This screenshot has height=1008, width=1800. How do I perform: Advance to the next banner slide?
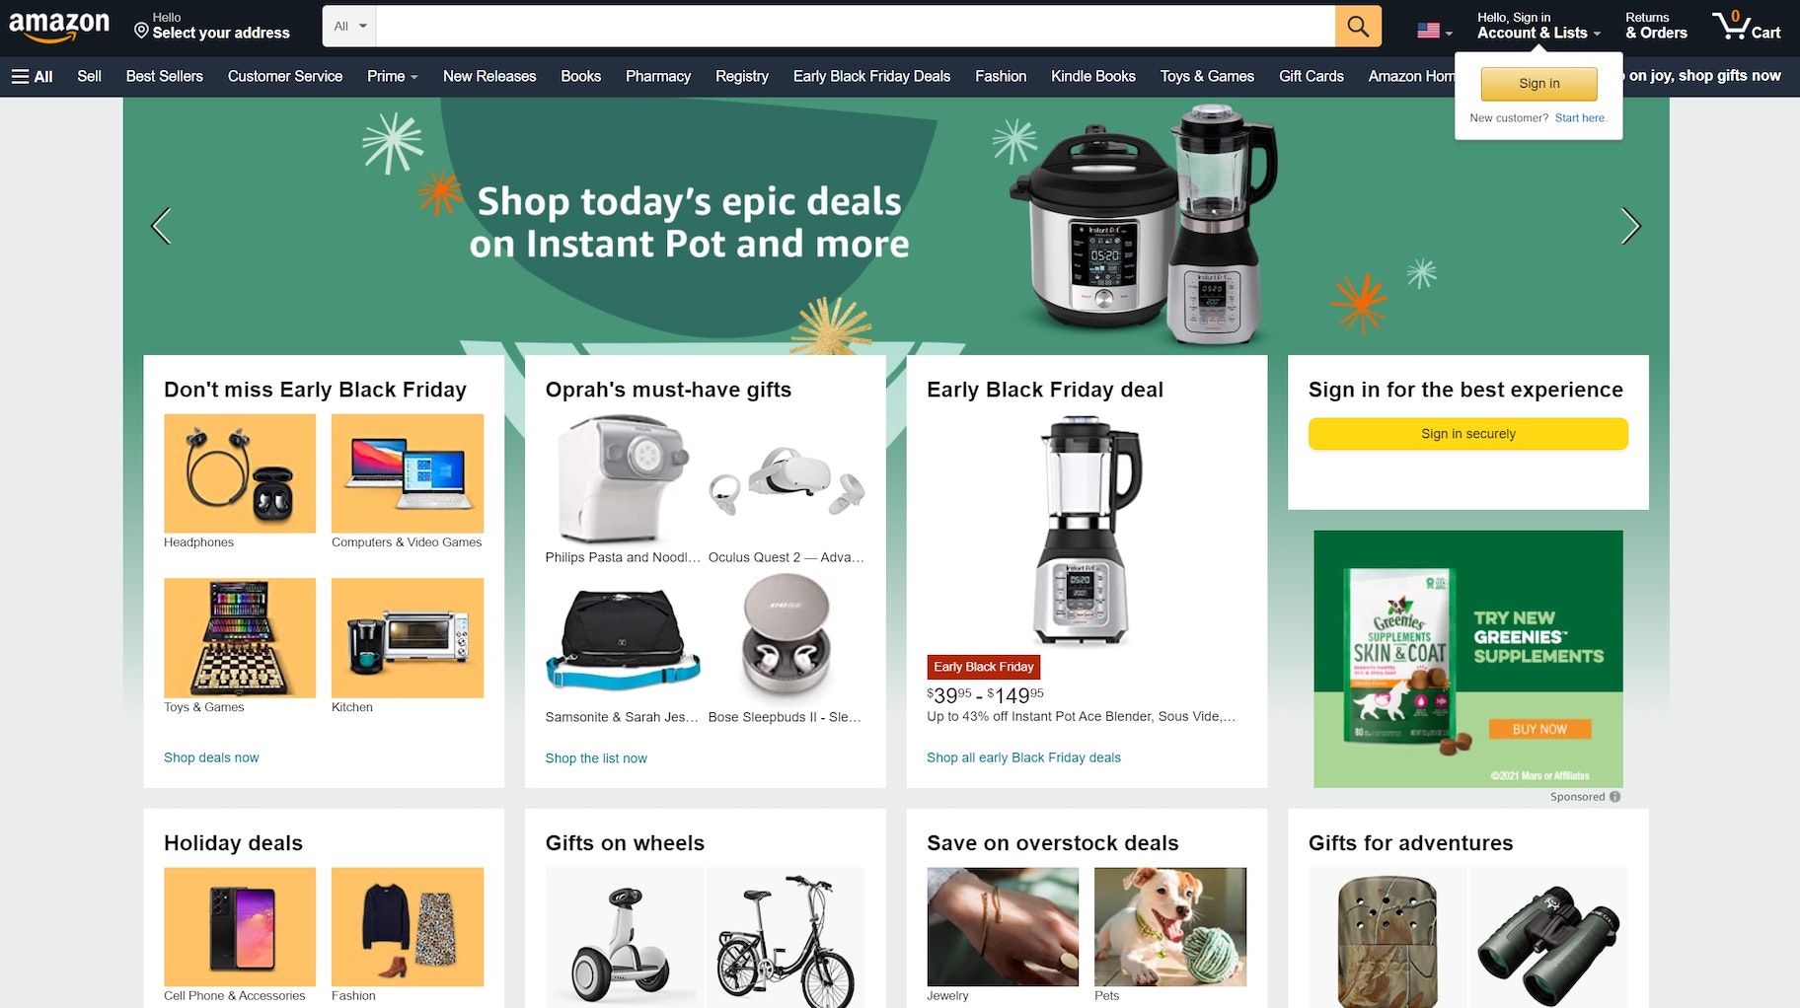click(x=1630, y=226)
